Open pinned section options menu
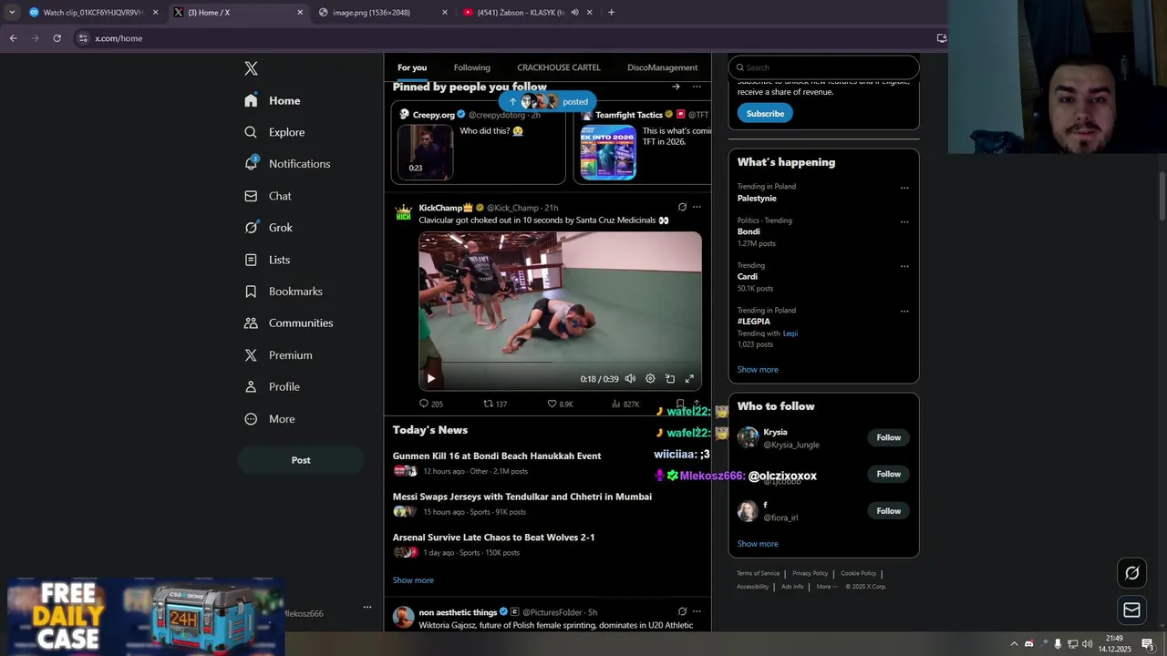The width and height of the screenshot is (1167, 656). 697,87
